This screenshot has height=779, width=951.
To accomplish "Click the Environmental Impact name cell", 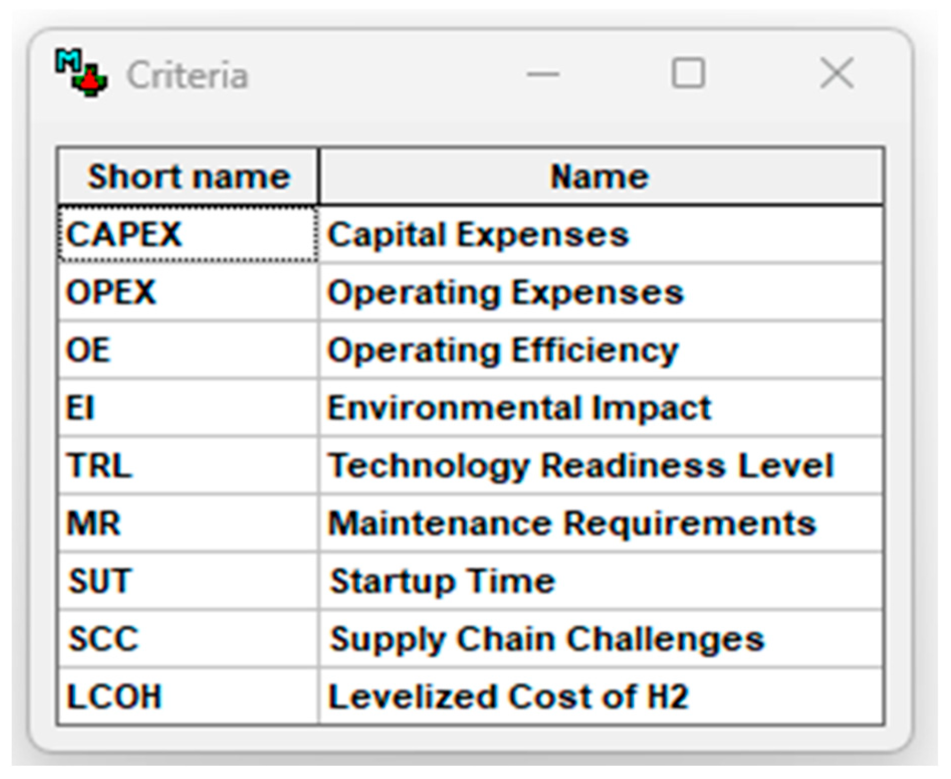I will point(601,408).
